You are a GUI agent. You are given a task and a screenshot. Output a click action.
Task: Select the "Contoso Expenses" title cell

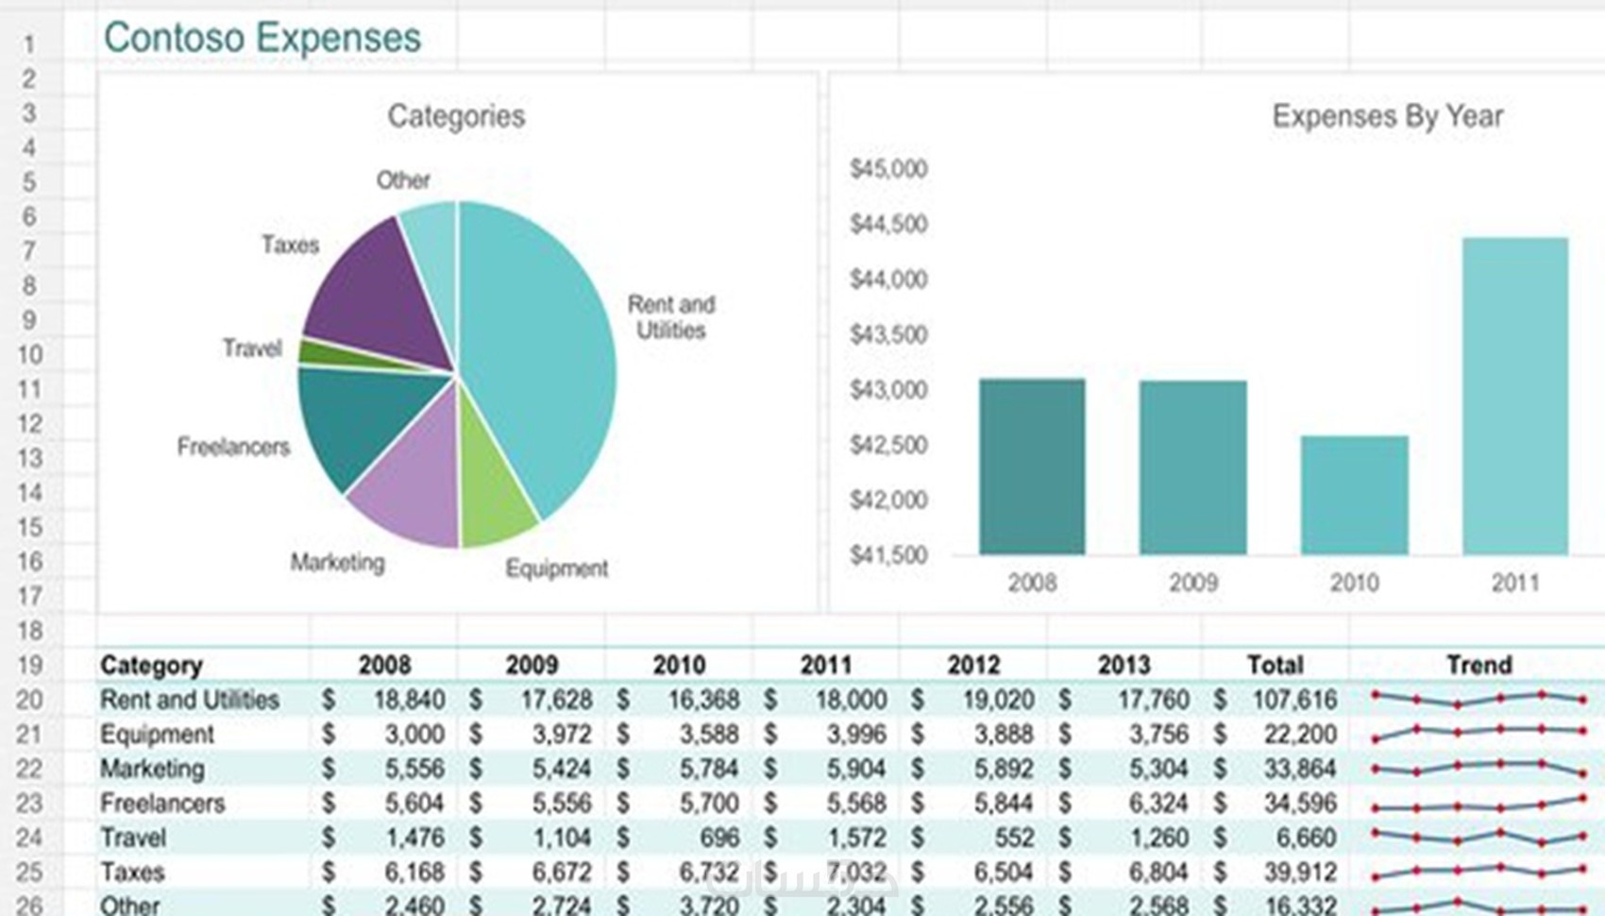coord(262,39)
